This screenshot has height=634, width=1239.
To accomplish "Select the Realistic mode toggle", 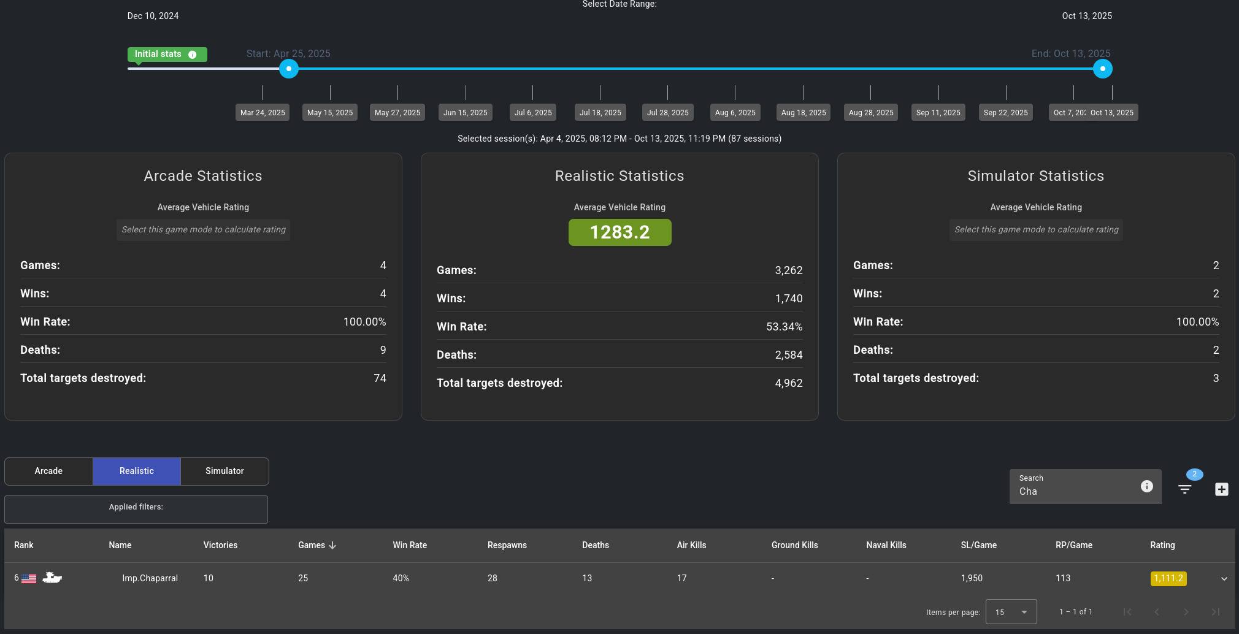I will [x=137, y=471].
